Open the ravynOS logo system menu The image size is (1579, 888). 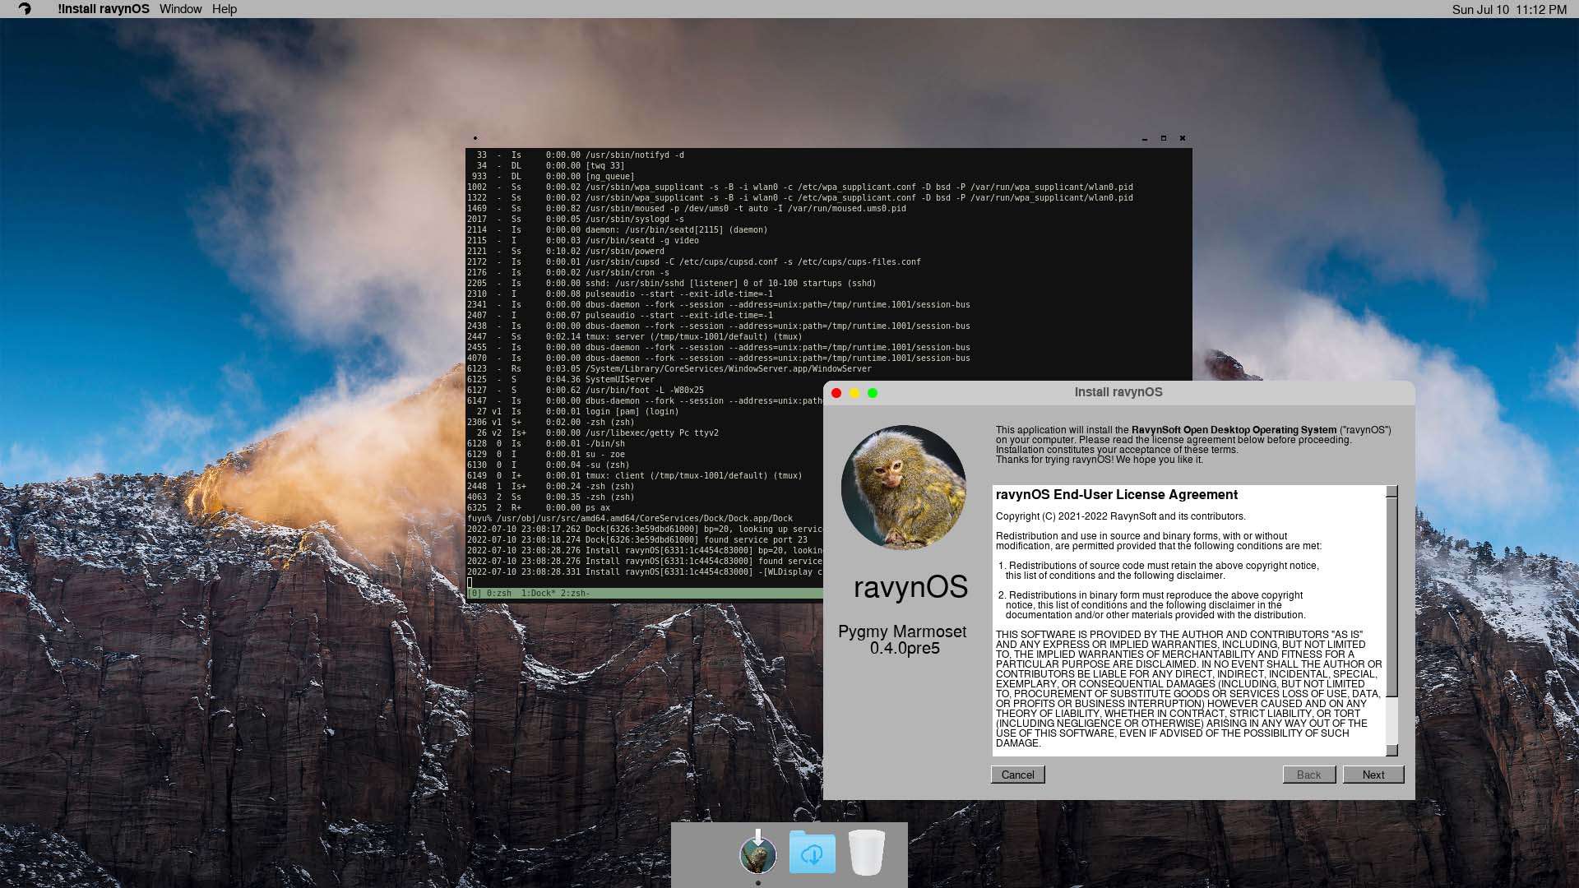click(x=25, y=9)
